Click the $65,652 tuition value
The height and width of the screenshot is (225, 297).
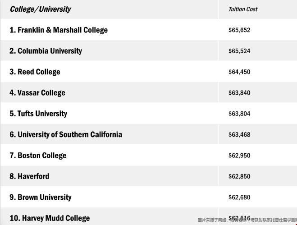click(x=239, y=30)
